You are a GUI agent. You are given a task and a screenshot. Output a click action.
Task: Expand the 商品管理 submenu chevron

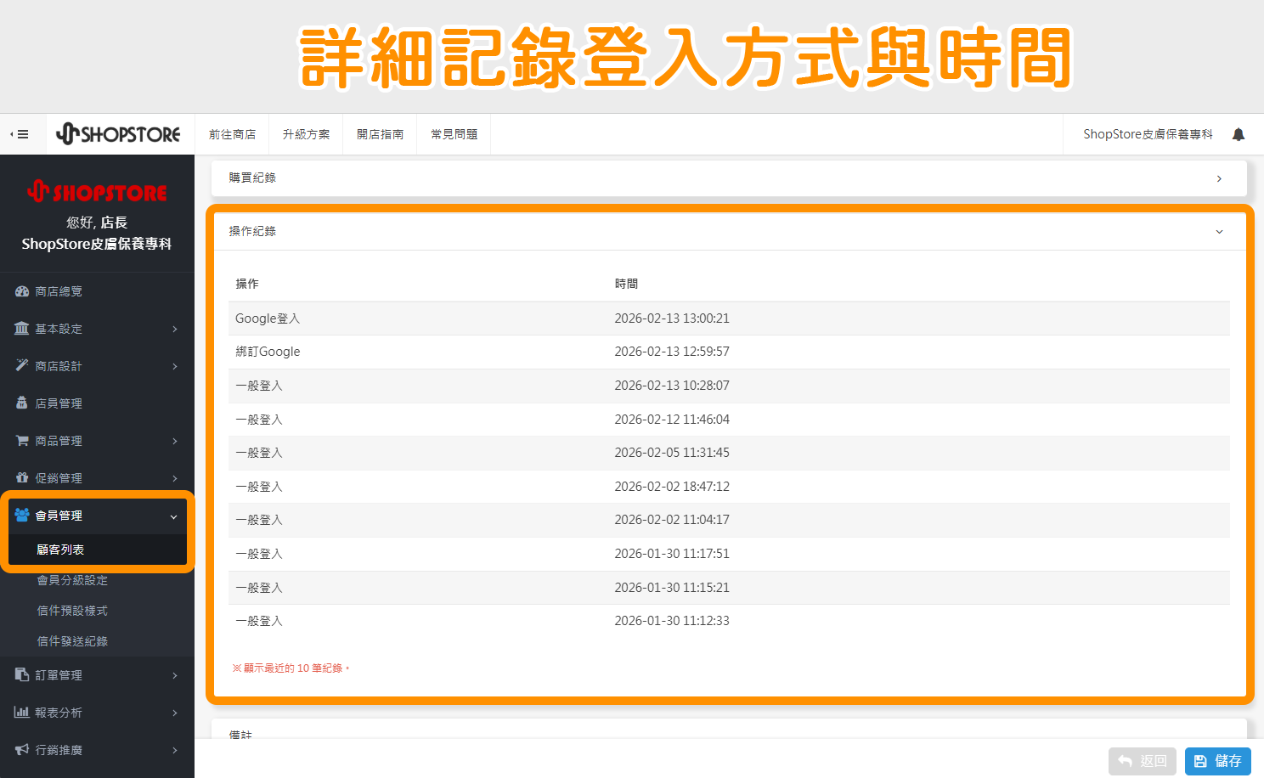[174, 441]
